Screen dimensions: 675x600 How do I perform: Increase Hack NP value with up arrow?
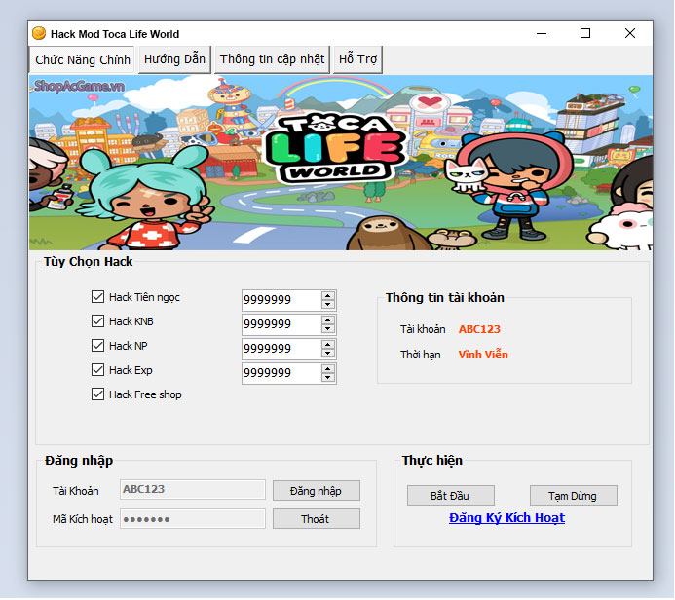(328, 345)
